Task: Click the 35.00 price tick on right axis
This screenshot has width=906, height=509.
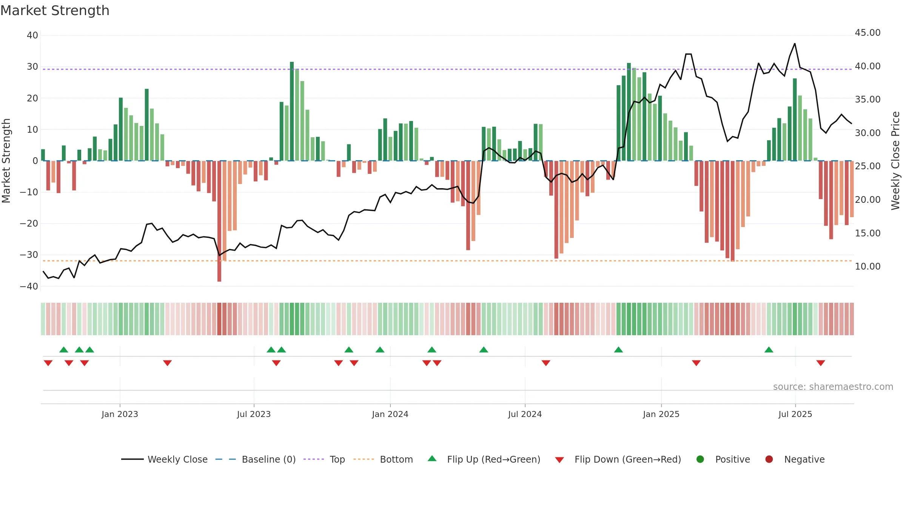Action: pyautogui.click(x=867, y=99)
